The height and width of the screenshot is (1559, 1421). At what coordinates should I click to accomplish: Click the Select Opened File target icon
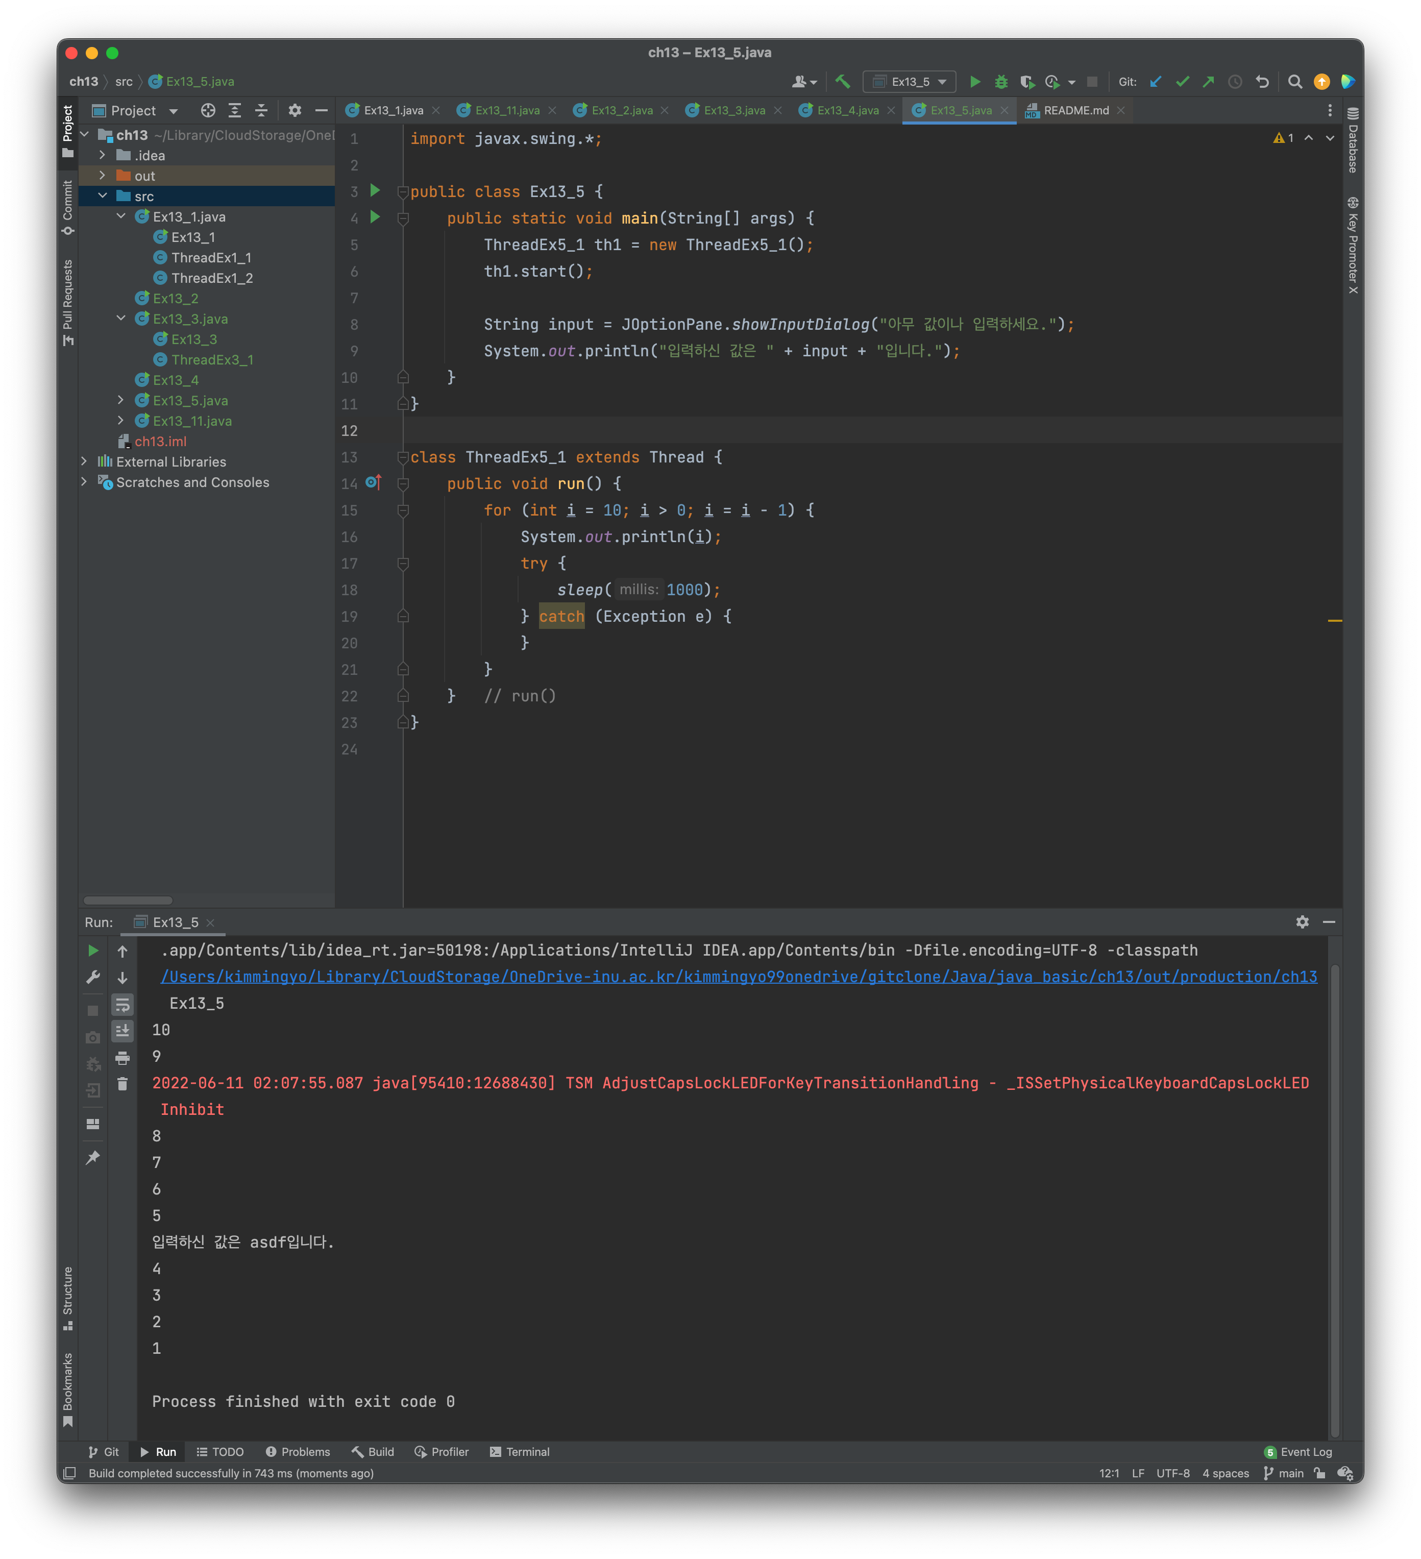tap(208, 111)
